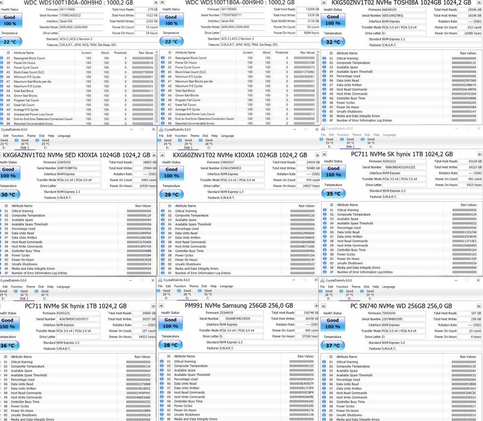
Task: Select 24 °C E: disk tab in KXG60ZNV1T02 window
Action: (167, 144)
